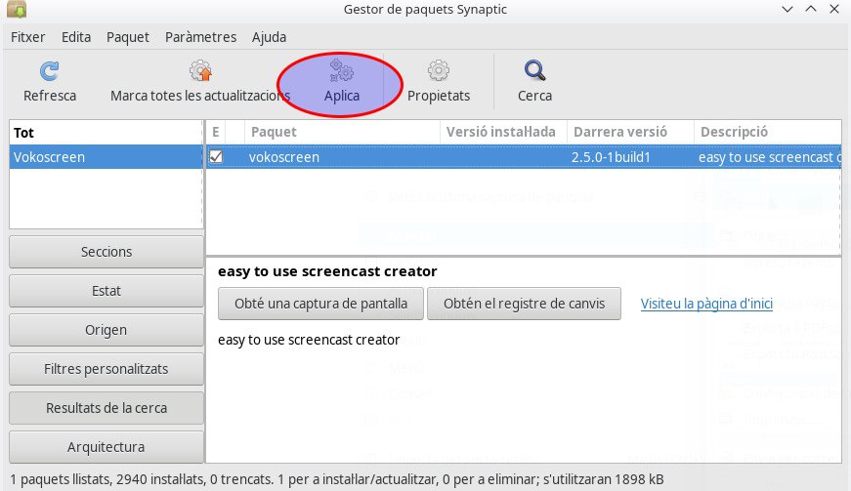851x491 pixels.
Task: Open the Visiteu la pàgina d'inici link
Action: 706,304
